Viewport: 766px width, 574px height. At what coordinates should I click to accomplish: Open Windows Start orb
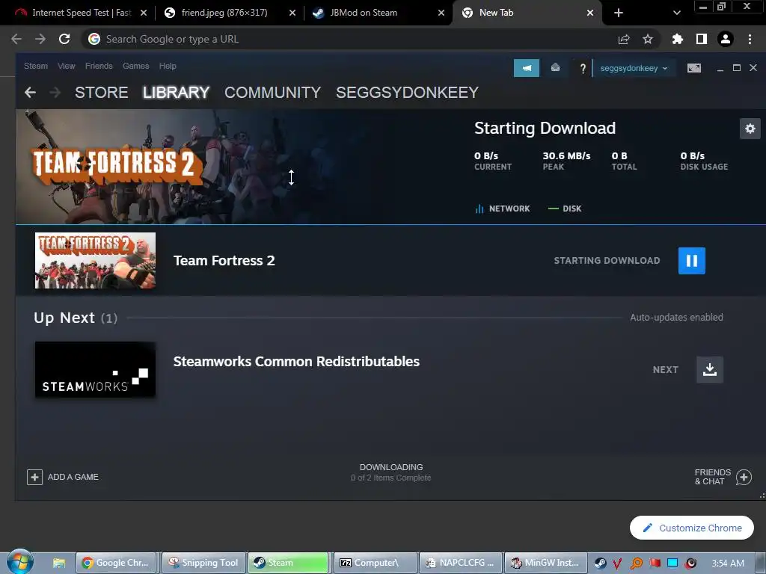coord(19,562)
